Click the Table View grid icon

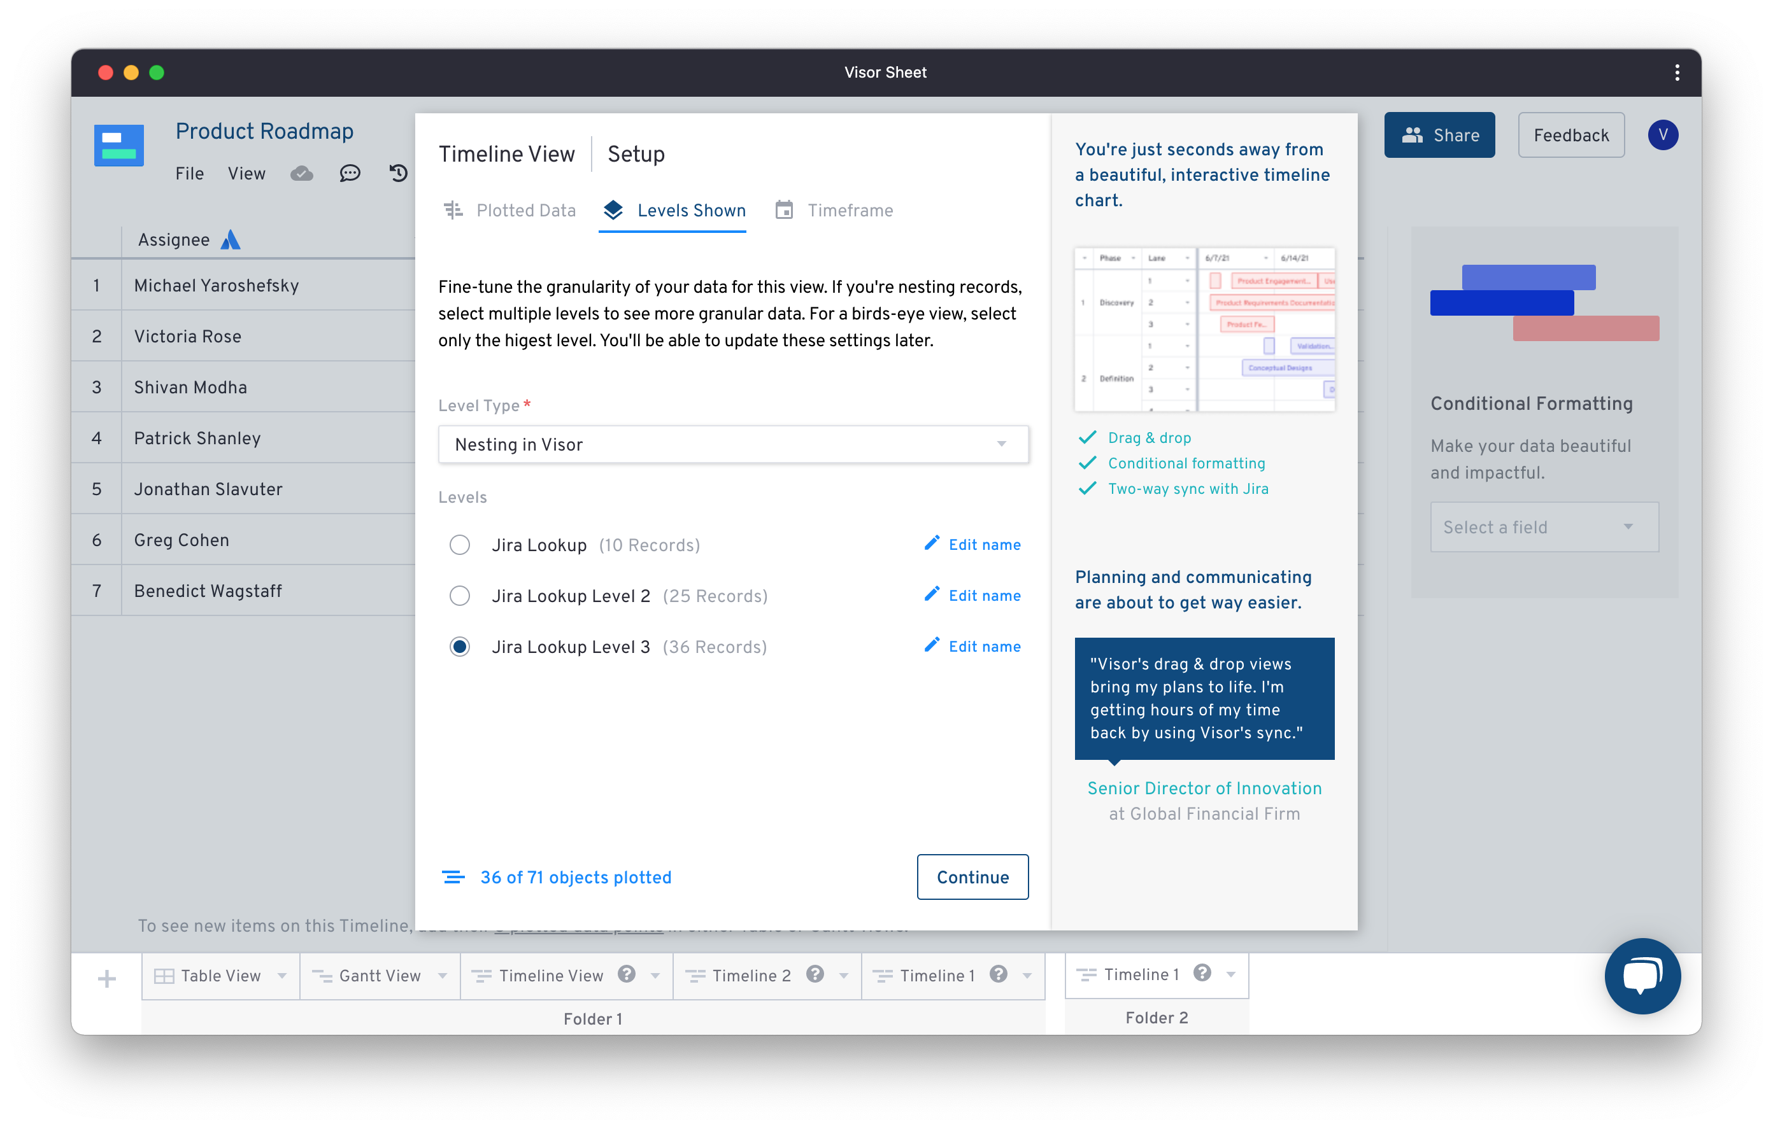point(164,976)
